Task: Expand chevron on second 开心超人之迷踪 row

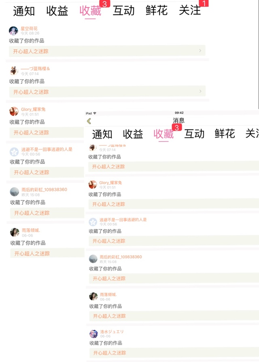Action: [200, 91]
